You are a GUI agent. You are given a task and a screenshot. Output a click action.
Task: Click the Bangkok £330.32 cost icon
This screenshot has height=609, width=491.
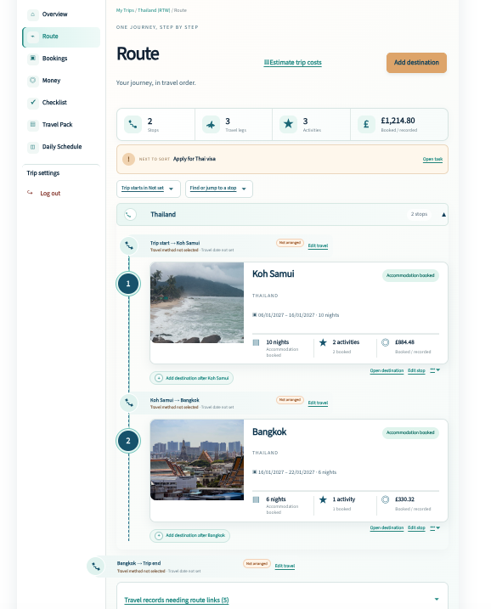[386, 499]
